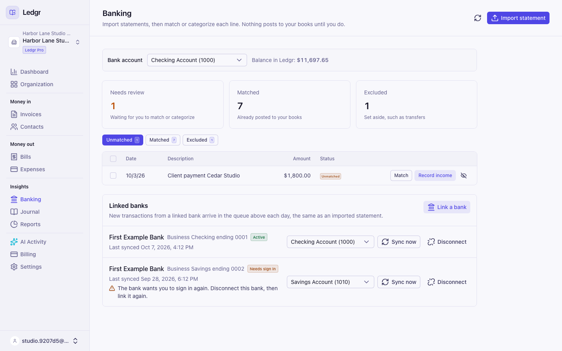Switch to the Matched tab
This screenshot has width=562, height=351.
click(x=163, y=140)
